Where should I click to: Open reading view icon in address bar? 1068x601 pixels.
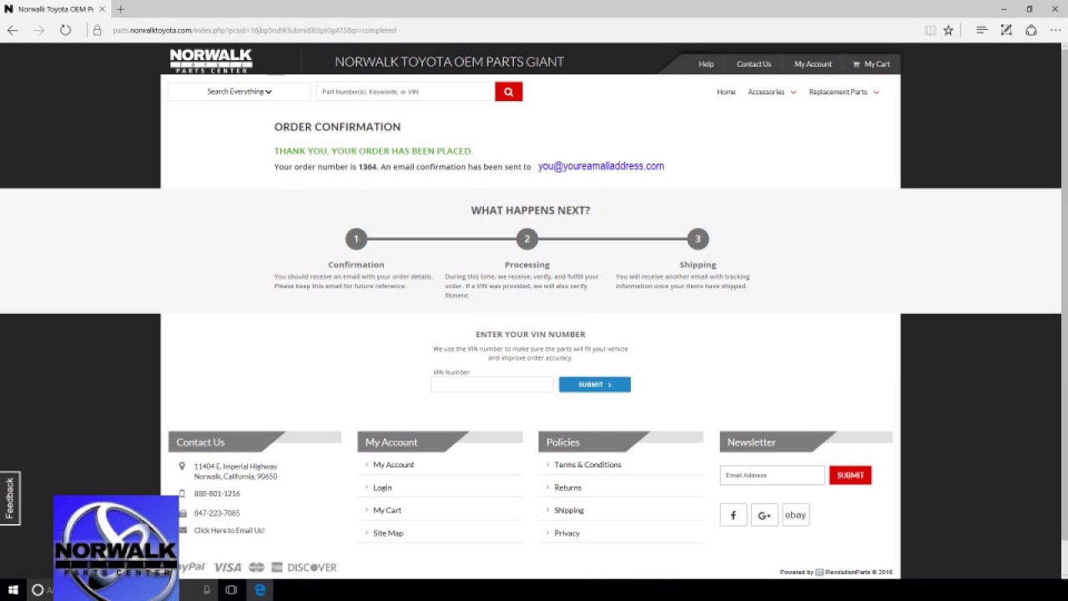coord(929,30)
